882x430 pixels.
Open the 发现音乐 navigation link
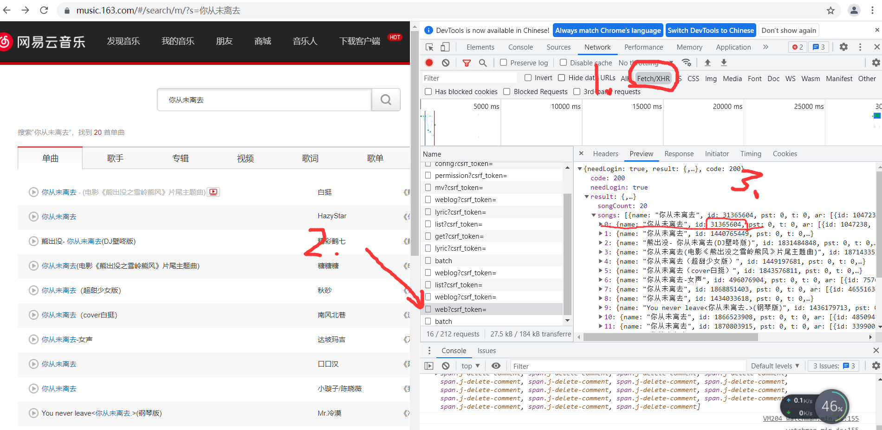coord(123,41)
